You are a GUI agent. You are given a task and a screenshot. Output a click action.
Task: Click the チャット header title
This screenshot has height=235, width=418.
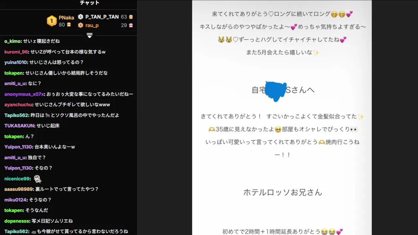[x=89, y=3]
